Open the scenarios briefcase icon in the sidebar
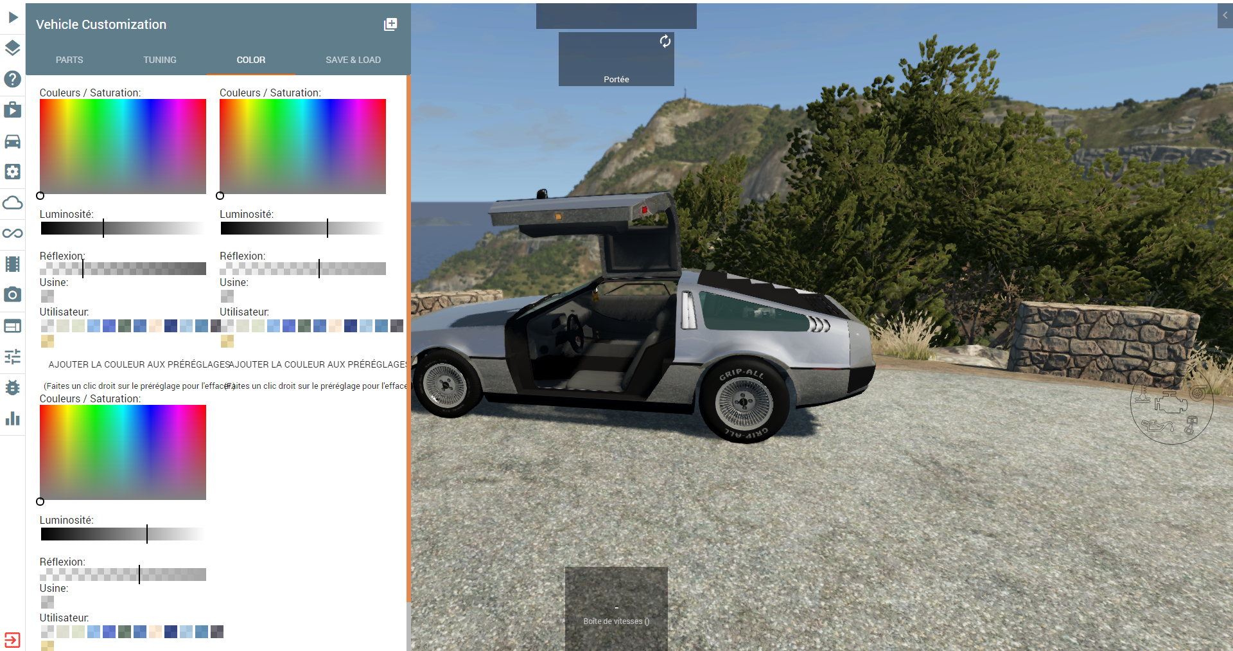1233x651 pixels. pyautogui.click(x=12, y=110)
